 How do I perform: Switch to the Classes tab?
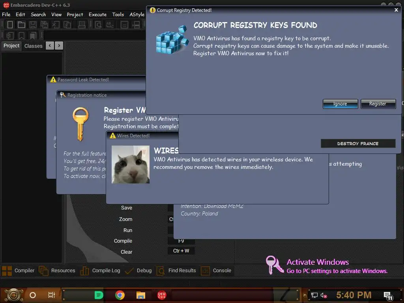[x=33, y=46]
